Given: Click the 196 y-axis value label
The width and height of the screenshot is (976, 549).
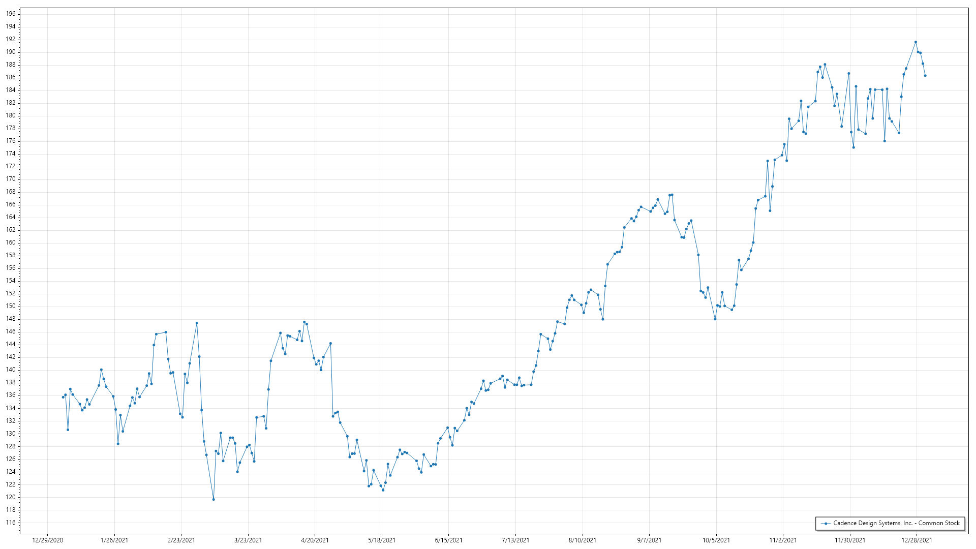Looking at the screenshot, I should click(x=11, y=14).
